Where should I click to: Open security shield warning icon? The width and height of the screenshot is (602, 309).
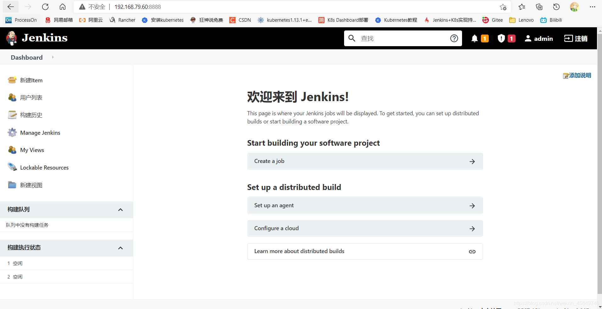coord(501,38)
